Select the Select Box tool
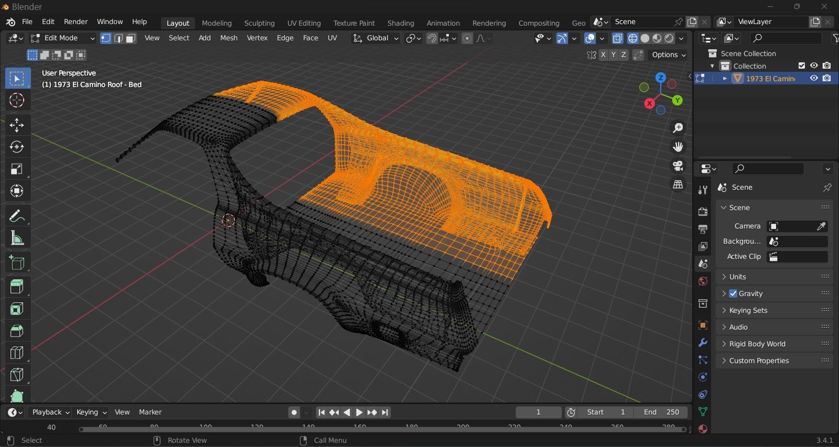Image resolution: width=839 pixels, height=447 pixels. coord(17,79)
